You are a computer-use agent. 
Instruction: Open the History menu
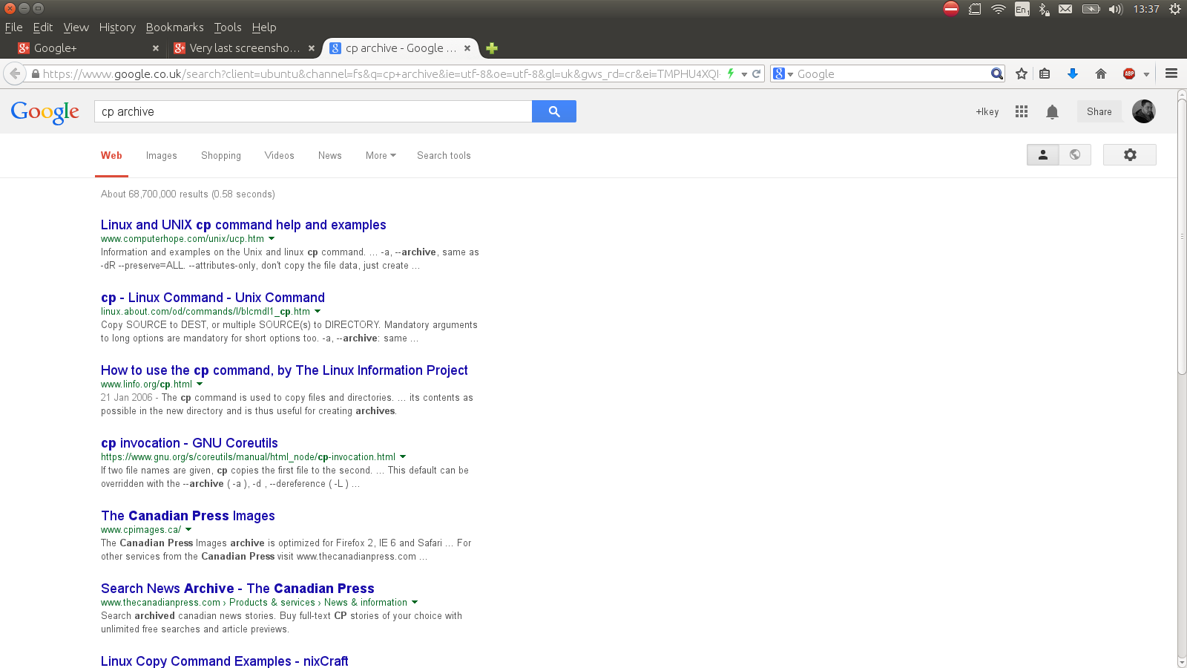coord(117,27)
